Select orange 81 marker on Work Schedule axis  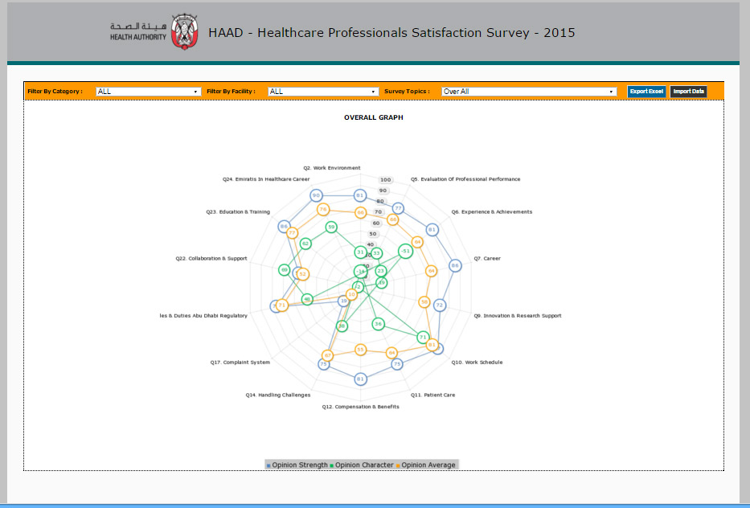pos(432,344)
